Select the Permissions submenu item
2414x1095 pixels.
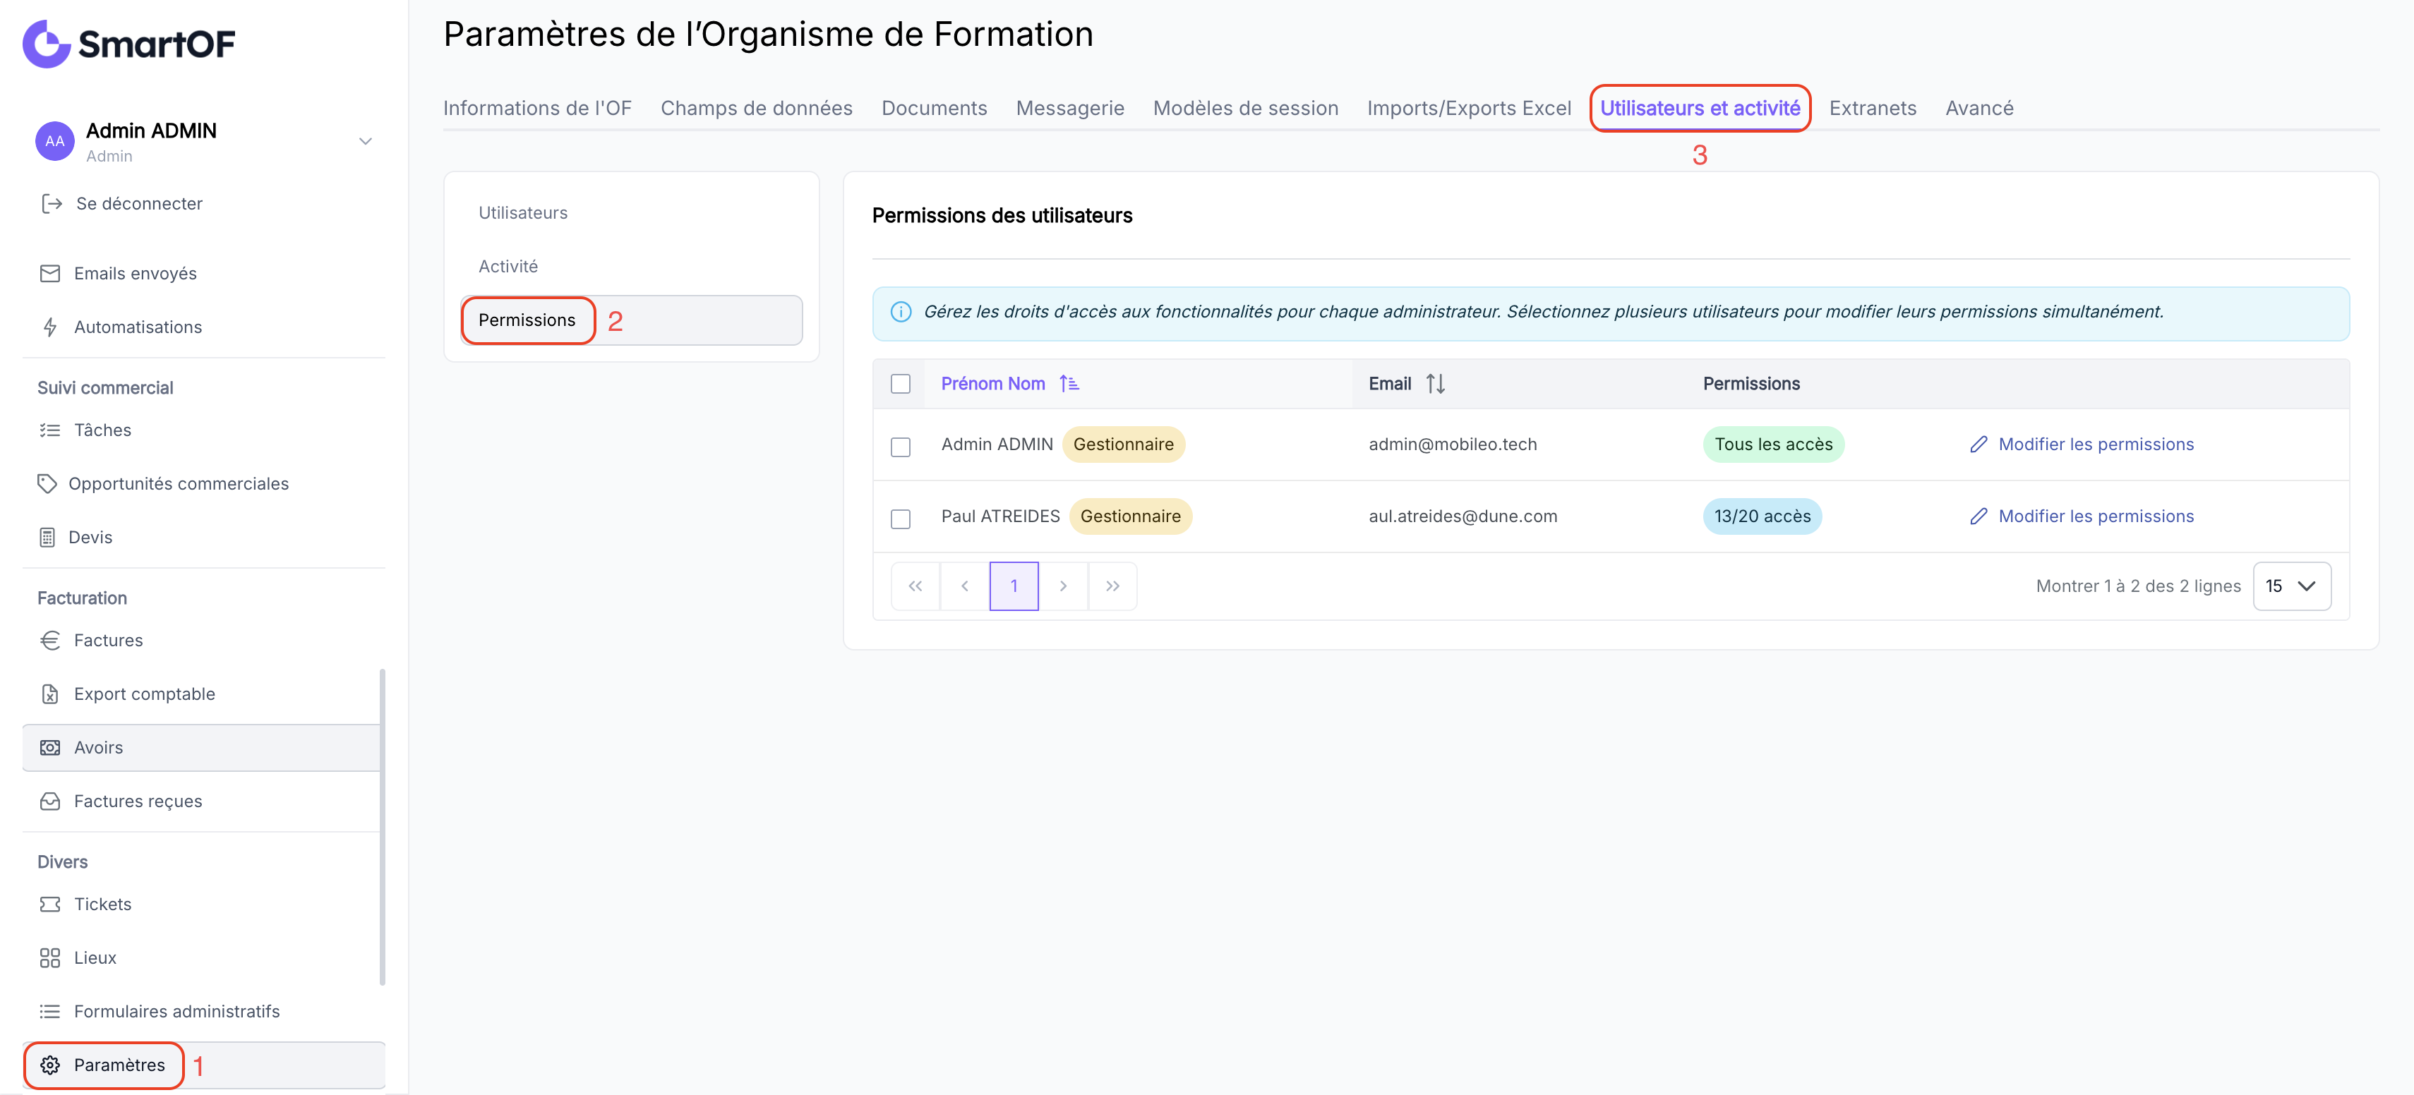(x=631, y=320)
